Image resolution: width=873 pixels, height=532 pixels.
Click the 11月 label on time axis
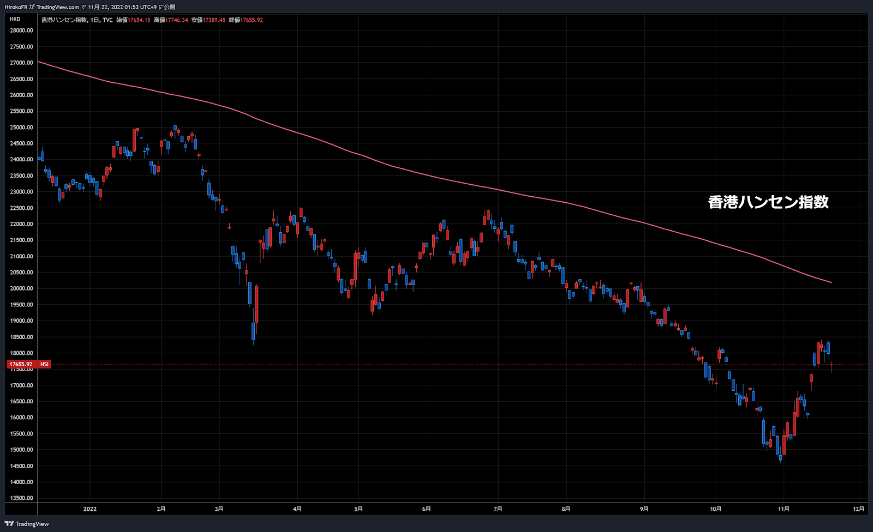(x=784, y=509)
